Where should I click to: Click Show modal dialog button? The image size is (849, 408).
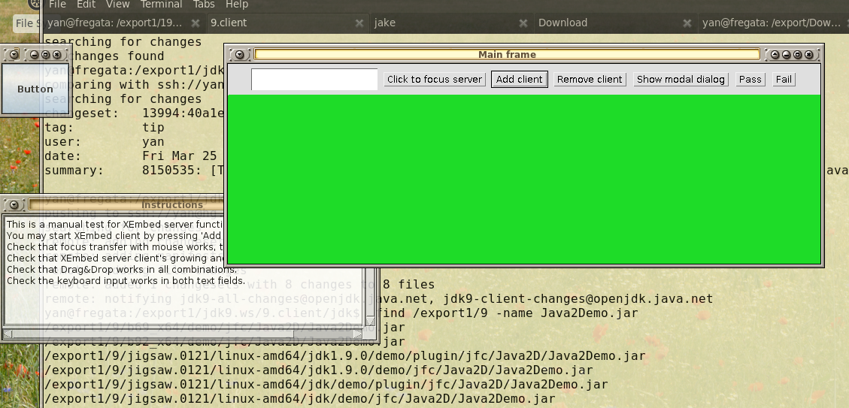[x=681, y=80]
